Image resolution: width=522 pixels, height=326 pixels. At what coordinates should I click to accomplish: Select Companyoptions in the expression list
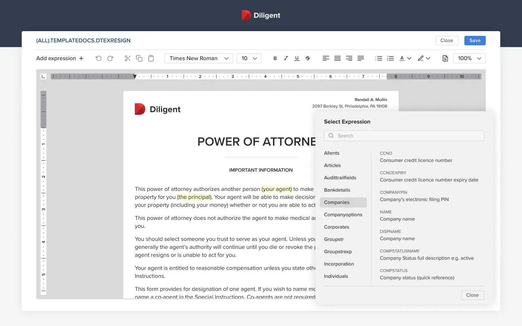(343, 215)
